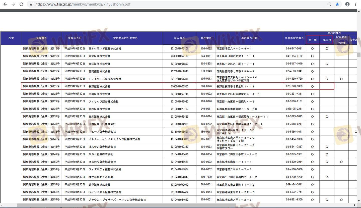This screenshot has height=208, width=361.
Task: Open the zoom magnifier in the address bar
Action: click(x=329, y=4)
